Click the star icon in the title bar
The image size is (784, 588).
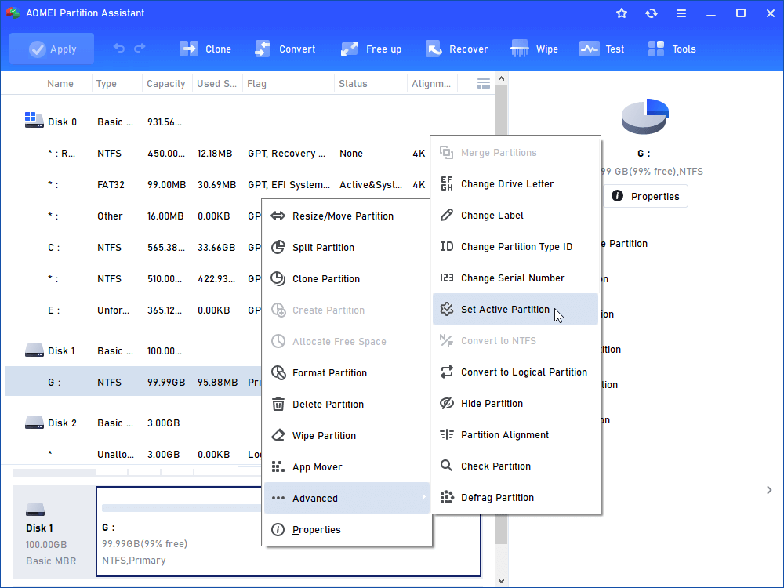click(x=621, y=13)
